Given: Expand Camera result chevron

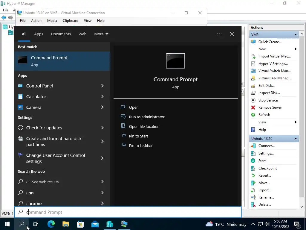Looking at the screenshot, I should tap(102, 107).
